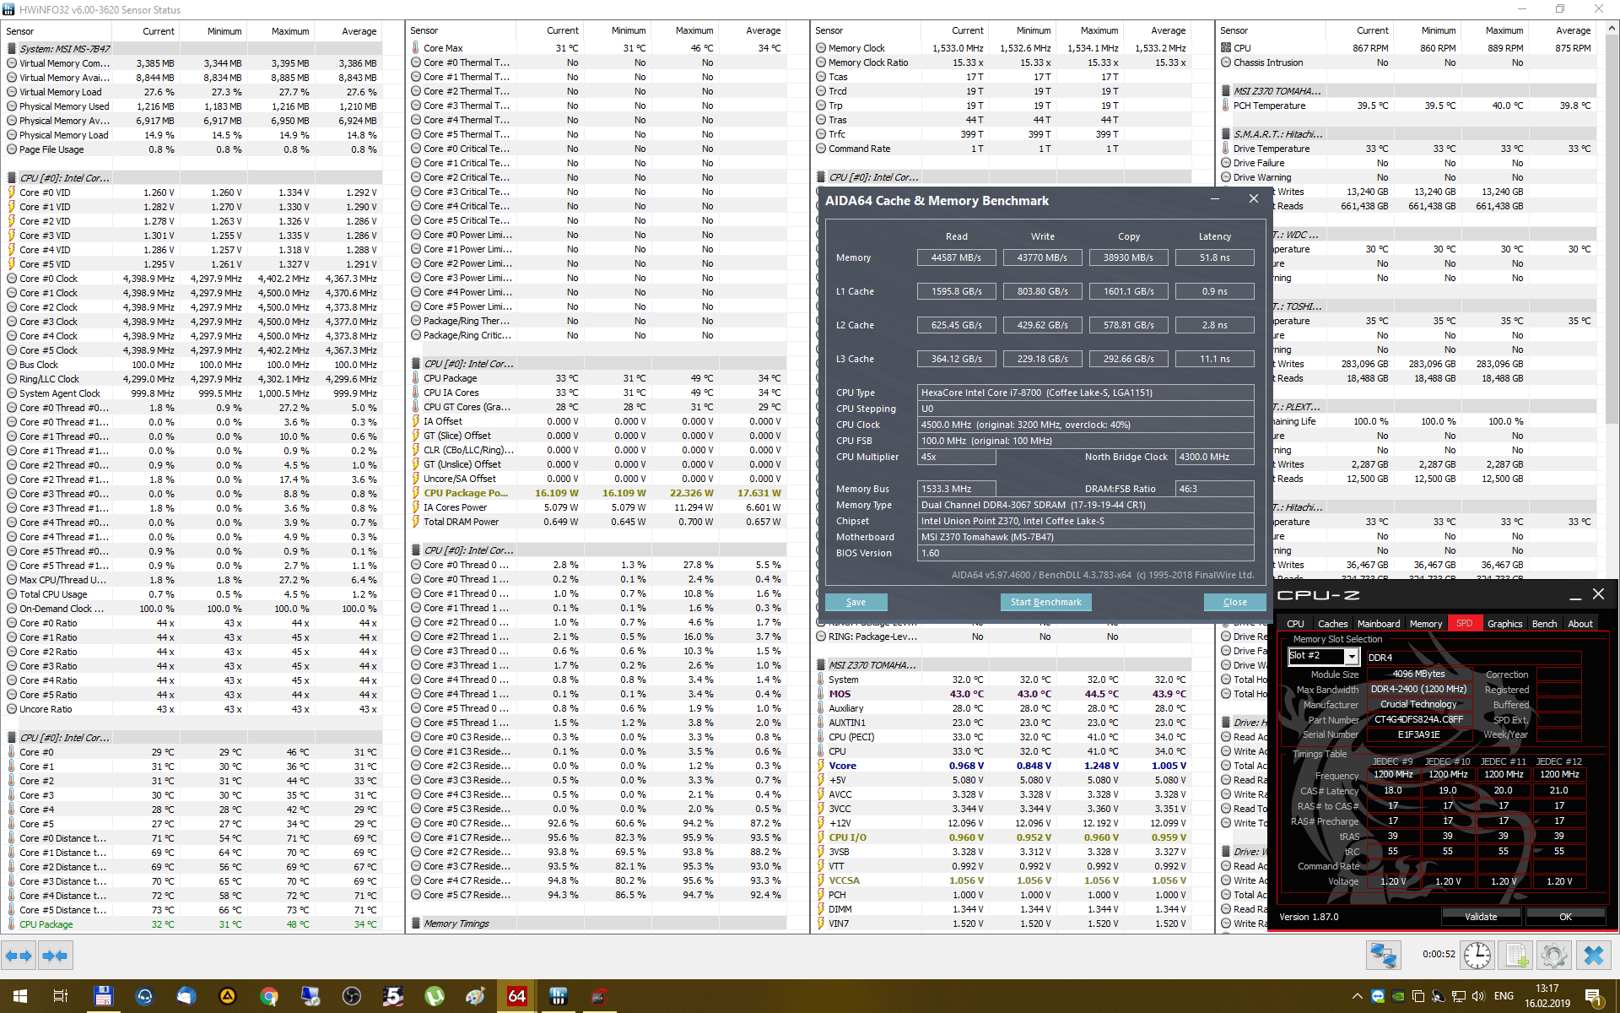Screen dimensions: 1620x1013
Task: Click the Memory Read 44587 MB/s field
Action: (x=956, y=257)
